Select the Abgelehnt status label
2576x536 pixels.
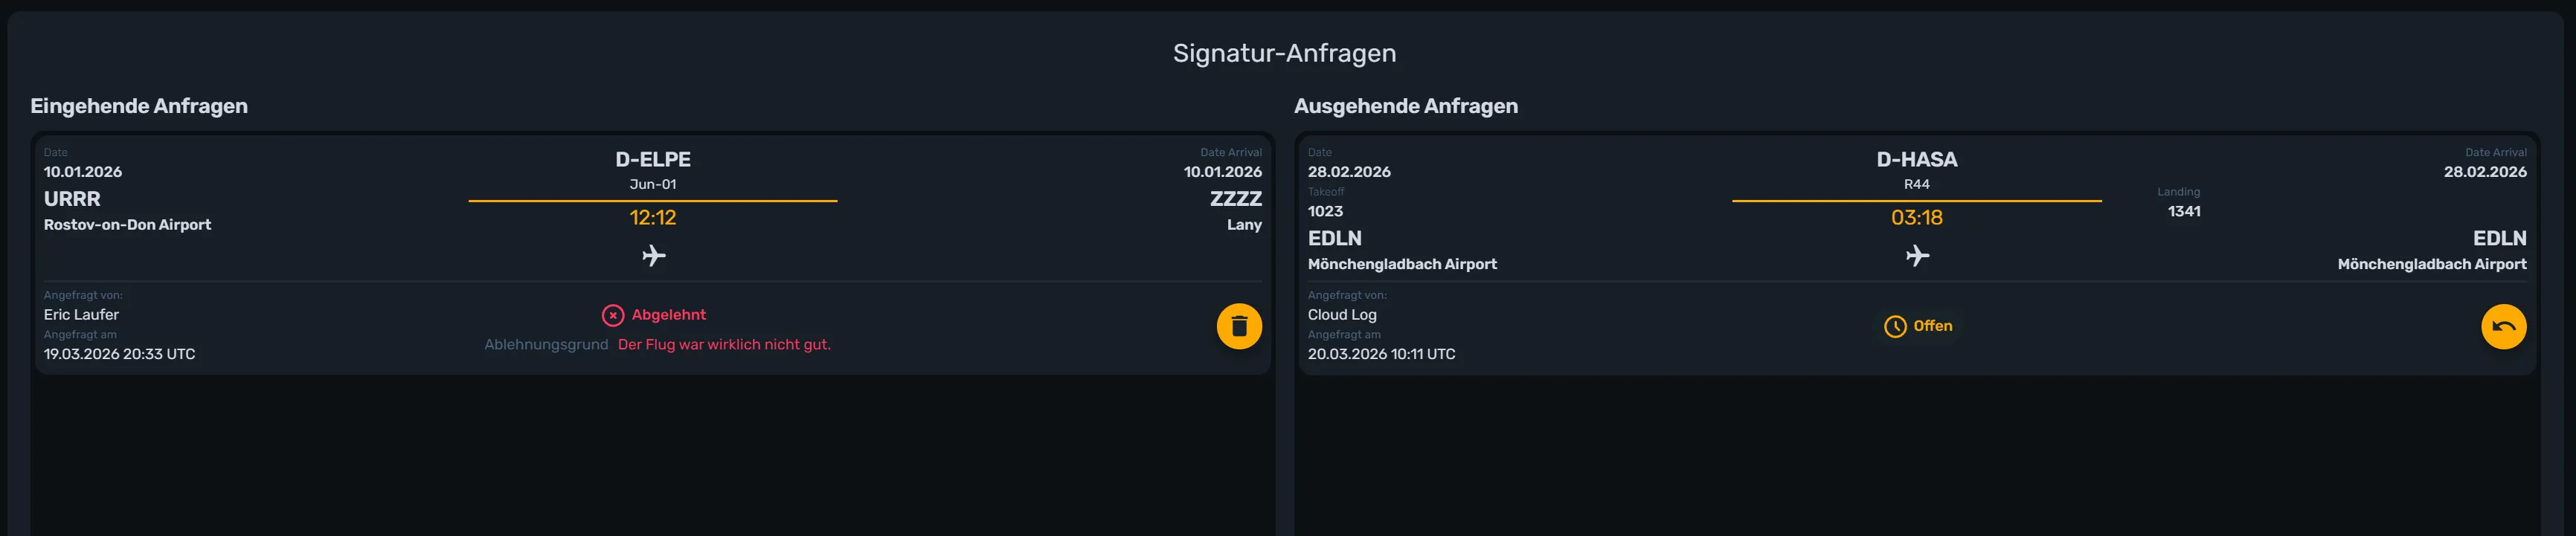pos(668,315)
